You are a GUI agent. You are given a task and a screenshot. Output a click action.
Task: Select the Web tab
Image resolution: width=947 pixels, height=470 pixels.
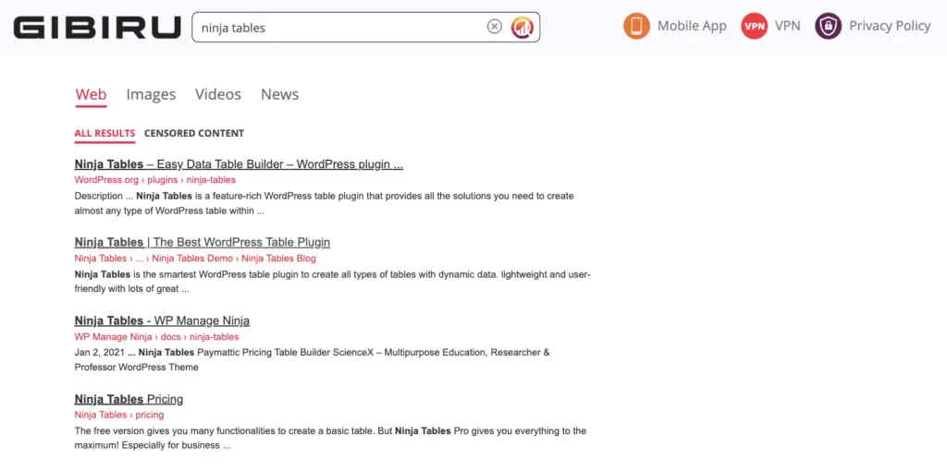pyautogui.click(x=92, y=95)
